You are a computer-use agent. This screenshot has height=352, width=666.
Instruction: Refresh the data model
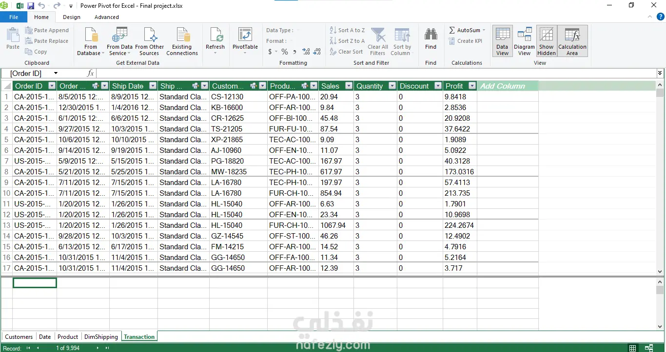215,41
